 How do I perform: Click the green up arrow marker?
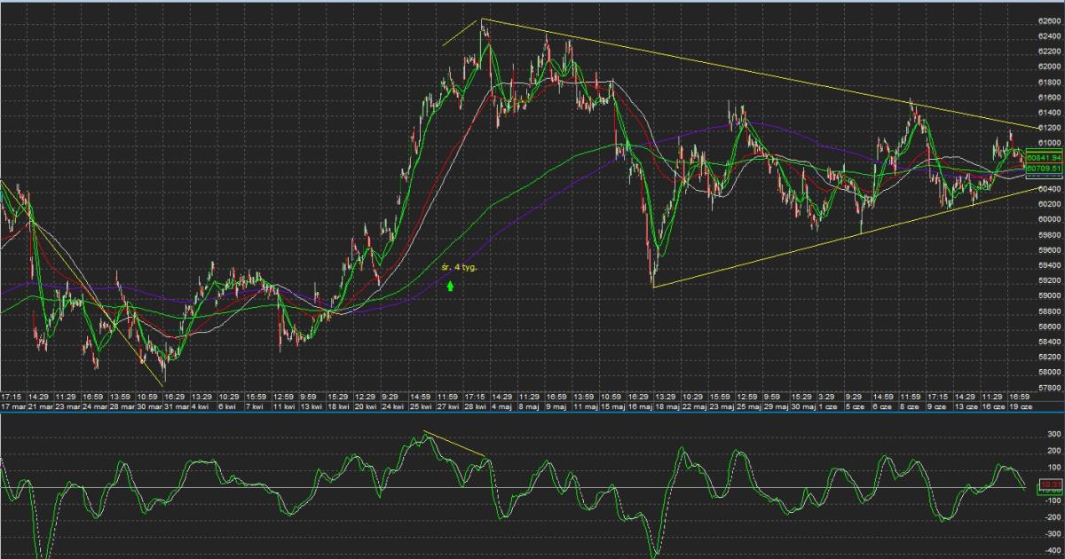pyautogui.click(x=451, y=286)
